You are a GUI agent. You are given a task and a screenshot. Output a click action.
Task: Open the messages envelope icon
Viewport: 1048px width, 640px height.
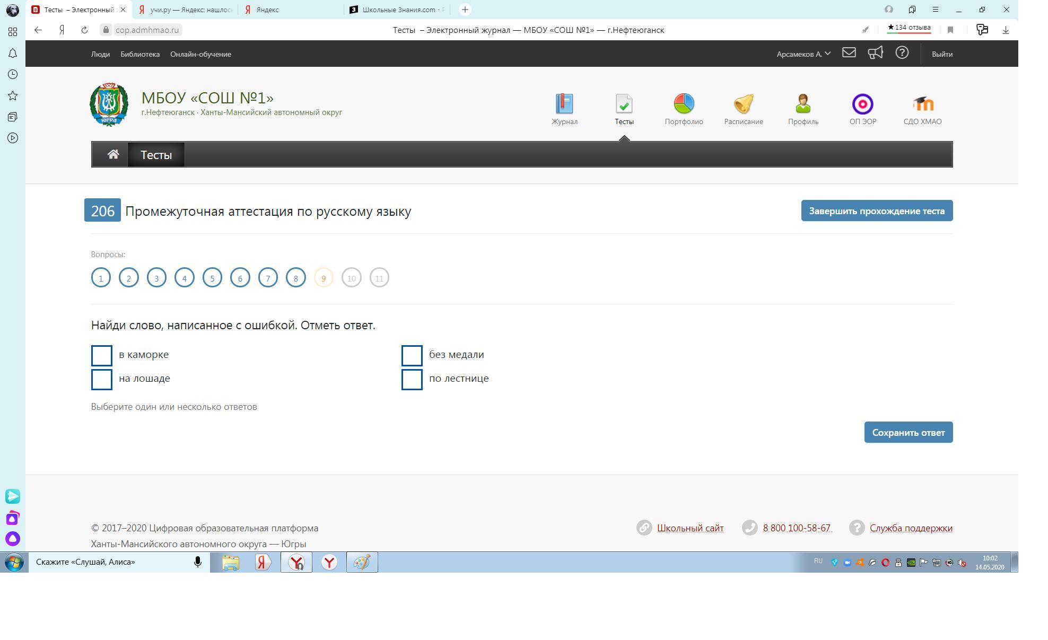pos(849,53)
